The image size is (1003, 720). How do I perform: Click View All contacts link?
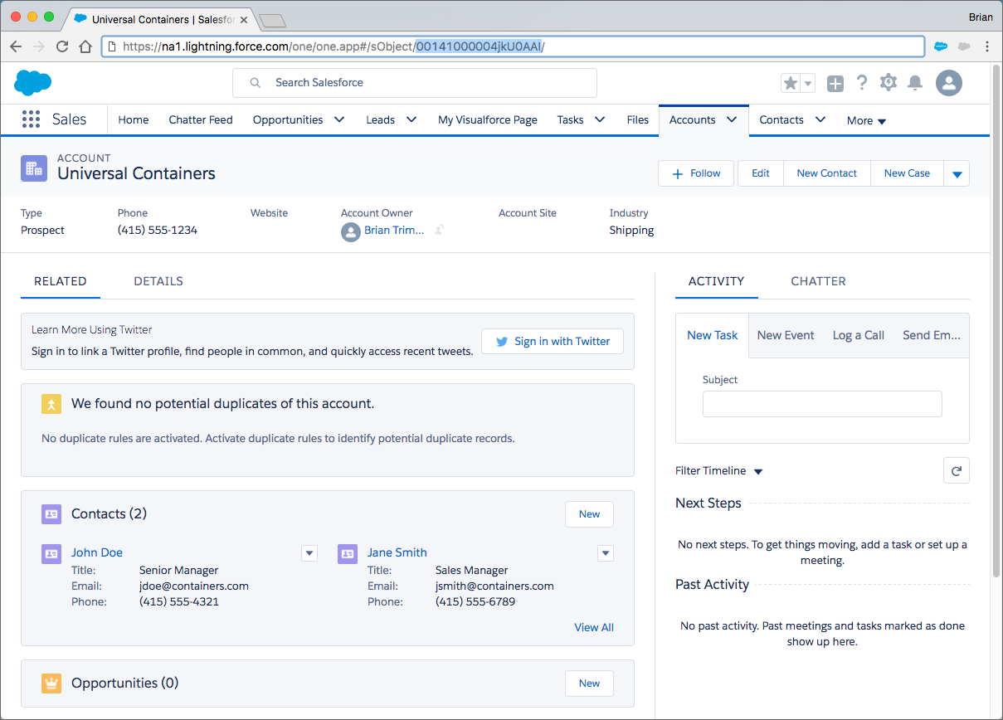coord(594,627)
